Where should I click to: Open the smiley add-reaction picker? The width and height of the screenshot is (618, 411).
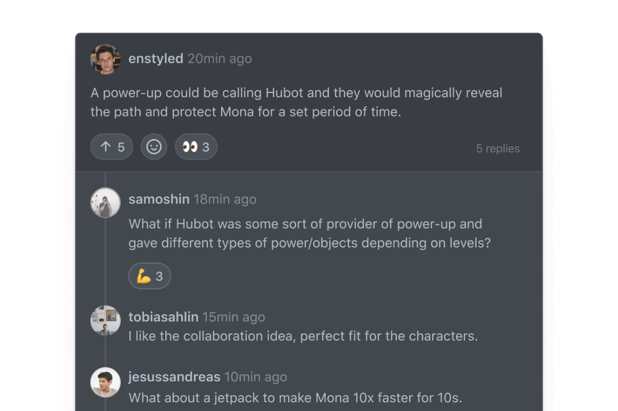pyautogui.click(x=154, y=147)
